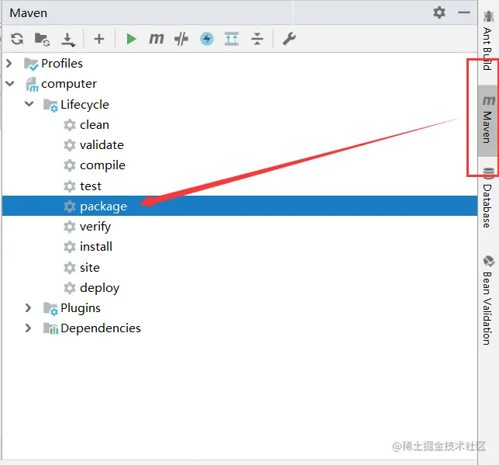Hide Maven tool window with minus icon
Viewport: 499px width, 465px height.
464,12
